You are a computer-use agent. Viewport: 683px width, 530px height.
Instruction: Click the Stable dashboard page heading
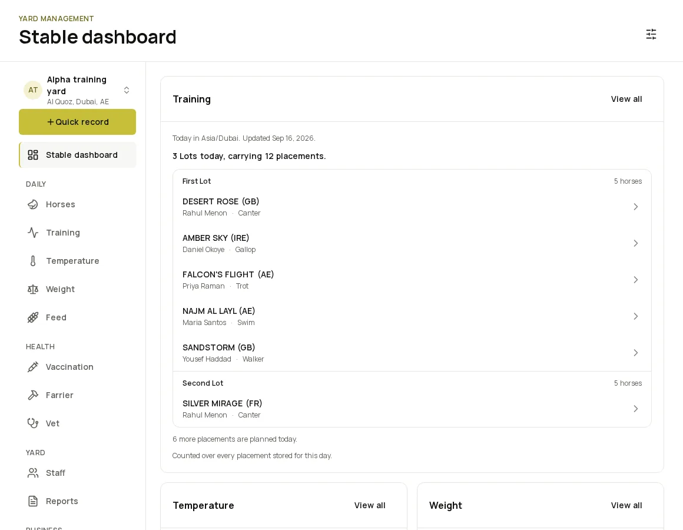(98, 37)
